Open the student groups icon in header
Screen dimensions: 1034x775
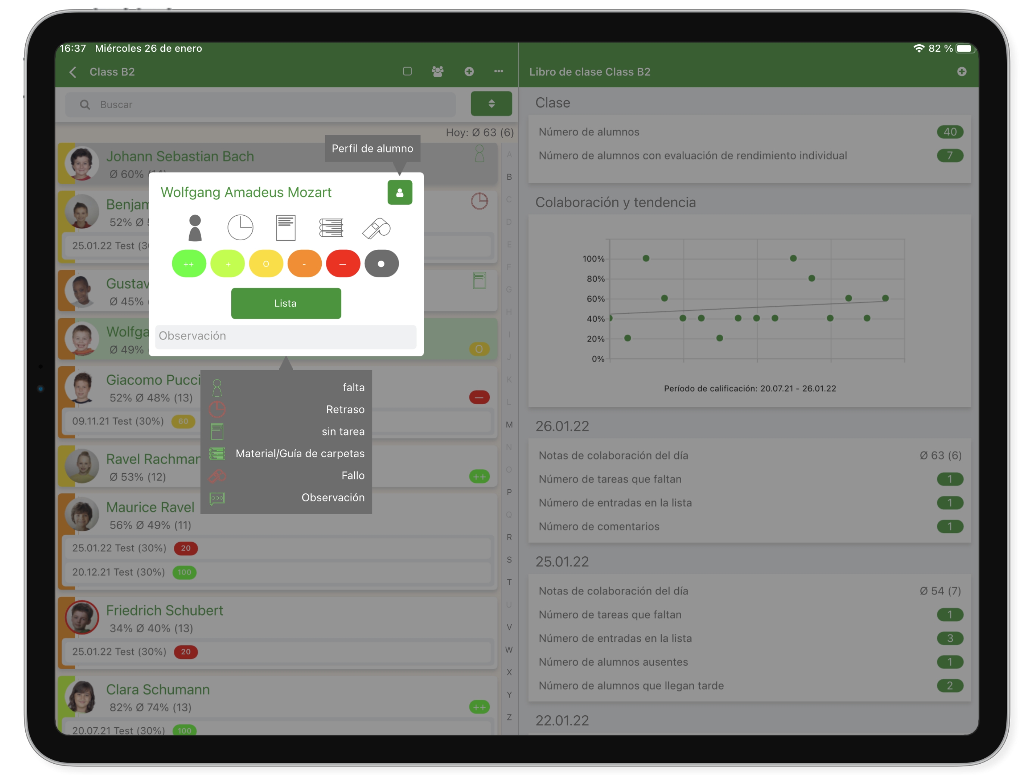pos(438,72)
